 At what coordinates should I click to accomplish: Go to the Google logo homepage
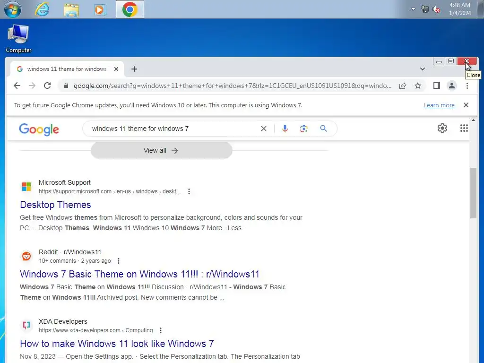click(39, 130)
